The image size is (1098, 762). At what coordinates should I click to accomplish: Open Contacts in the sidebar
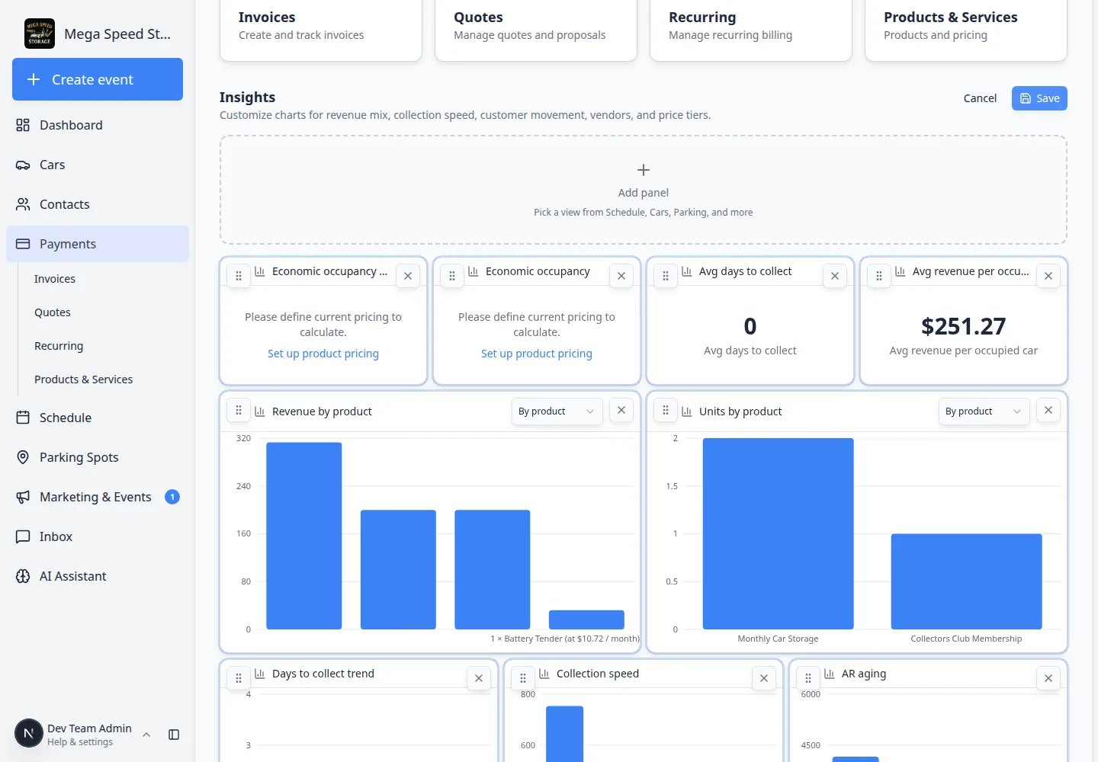(x=98, y=204)
